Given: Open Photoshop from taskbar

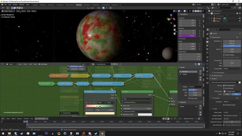Looking at the screenshot, I should pos(47,133).
